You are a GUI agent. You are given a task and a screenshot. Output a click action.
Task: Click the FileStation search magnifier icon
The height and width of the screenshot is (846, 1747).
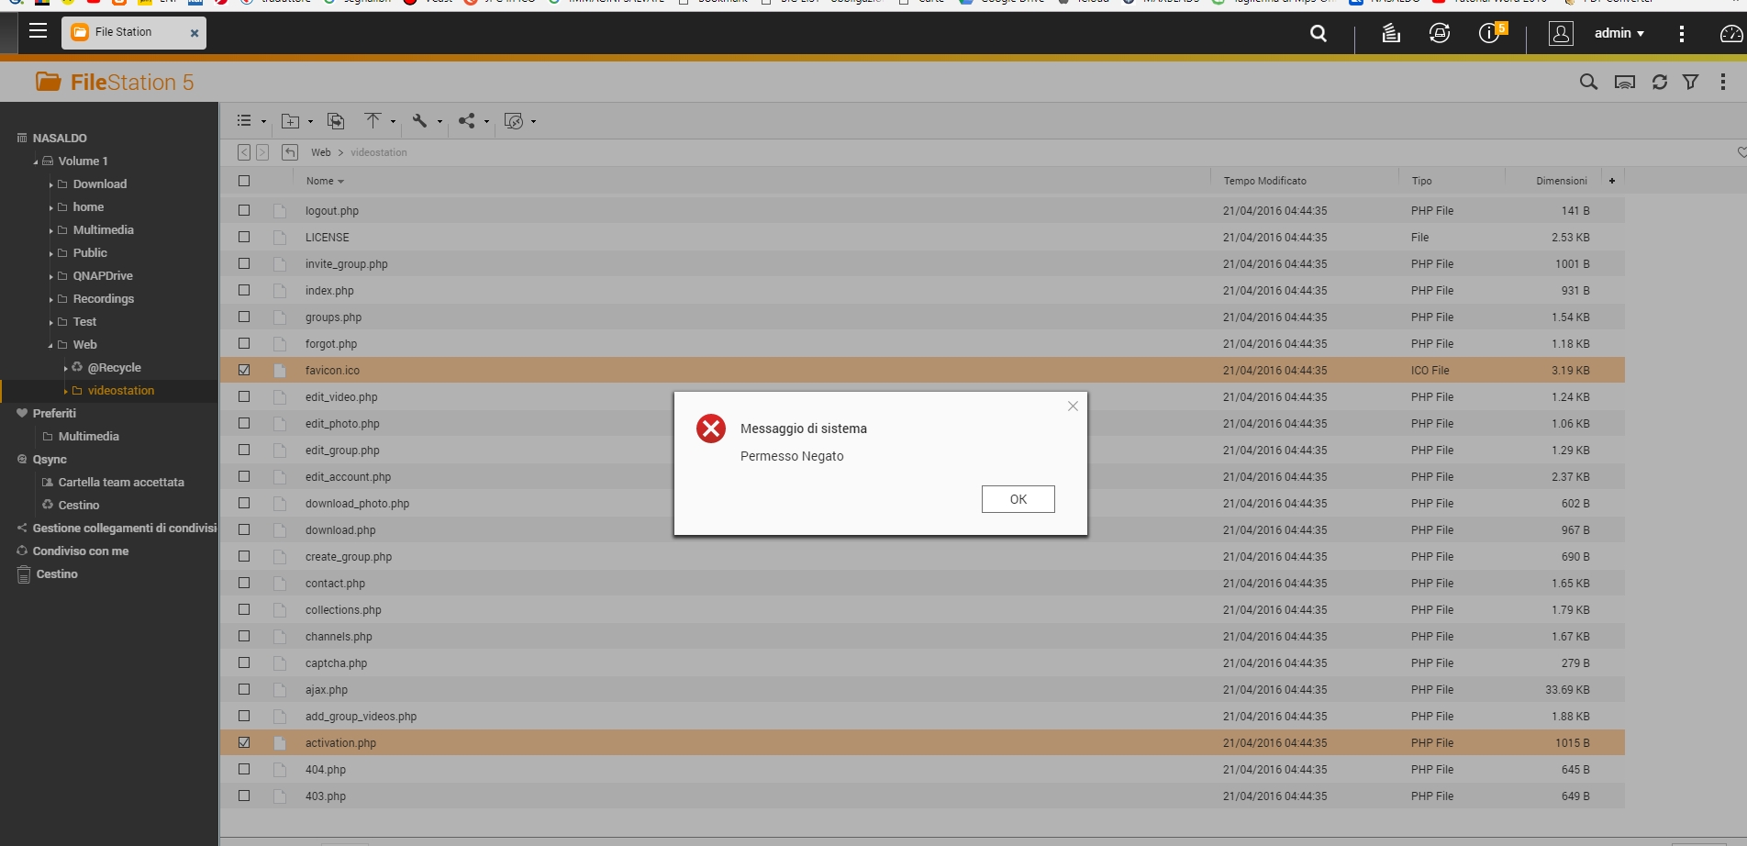tap(1588, 83)
